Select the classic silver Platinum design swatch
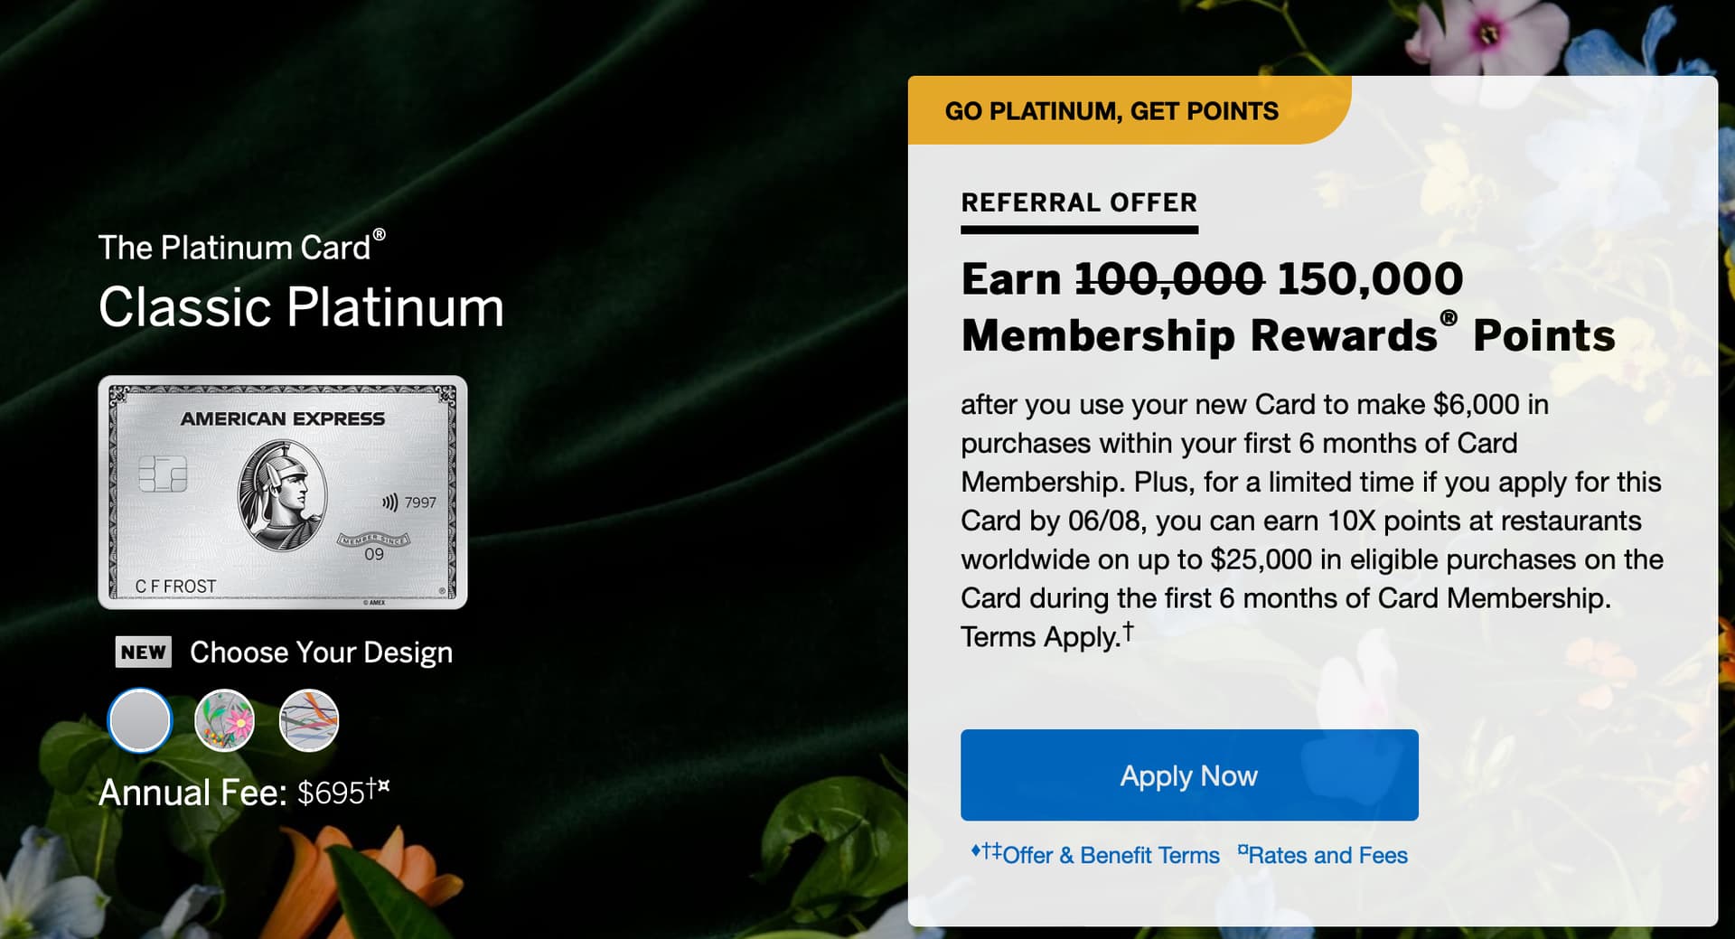The width and height of the screenshot is (1735, 939). tap(139, 720)
